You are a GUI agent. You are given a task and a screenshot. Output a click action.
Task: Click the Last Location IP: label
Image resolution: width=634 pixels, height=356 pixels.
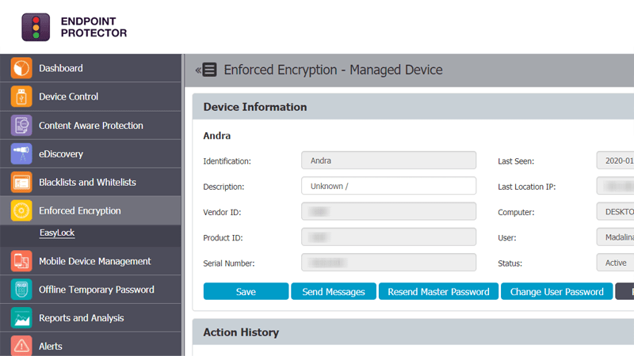[x=526, y=187]
